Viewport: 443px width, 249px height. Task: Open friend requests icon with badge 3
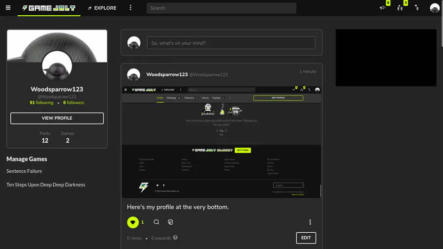pyautogui.click(x=400, y=8)
